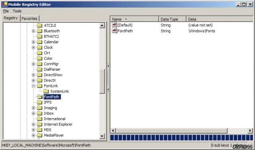The height and width of the screenshot is (150, 255).
Task: Click the lower splitter collapse arrow
Action: pyautogui.click(x=108, y=89)
